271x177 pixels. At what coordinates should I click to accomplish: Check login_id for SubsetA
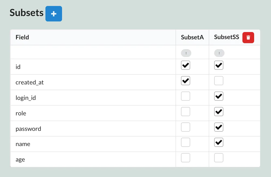[186, 96]
